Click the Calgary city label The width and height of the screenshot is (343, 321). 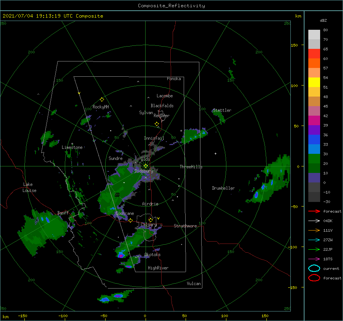149,224
